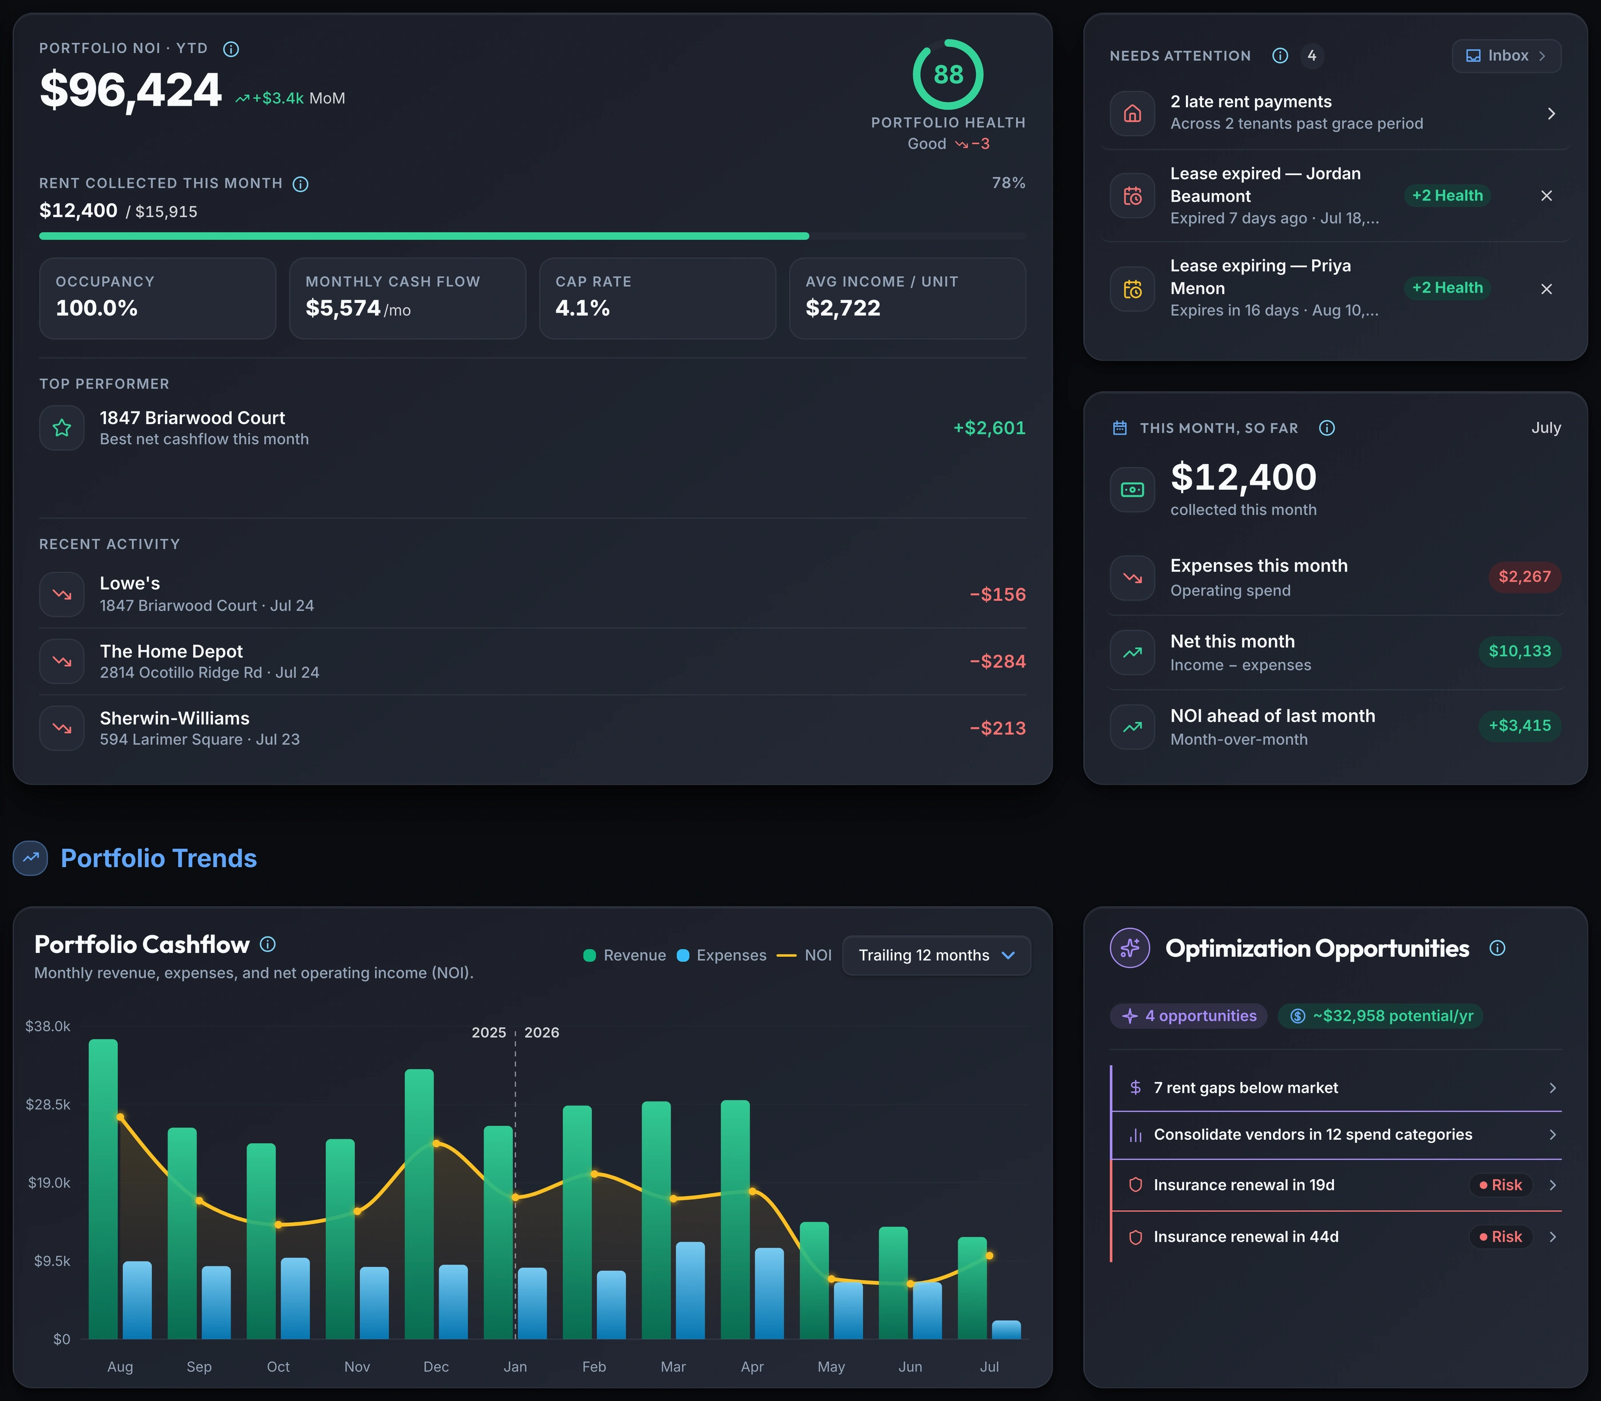
Task: Click the calendar icon for Lease expiring Priya Menon
Action: pyautogui.click(x=1133, y=289)
